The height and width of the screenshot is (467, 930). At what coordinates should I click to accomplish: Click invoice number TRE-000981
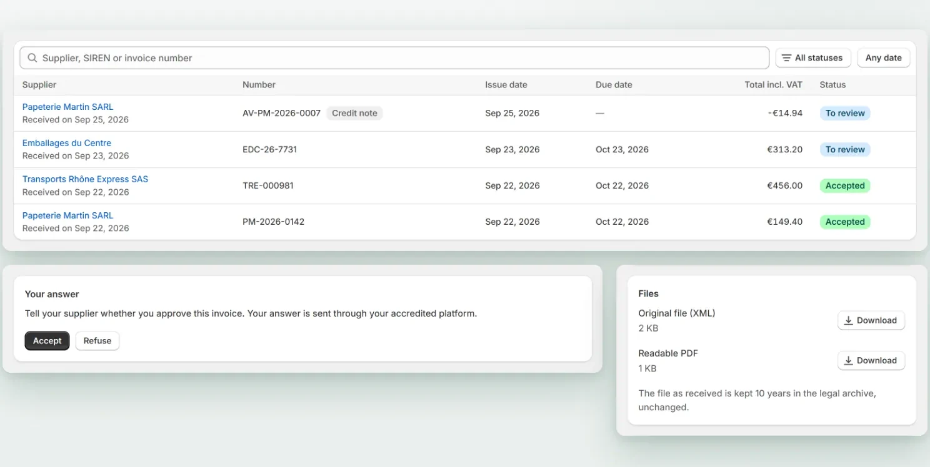click(268, 185)
